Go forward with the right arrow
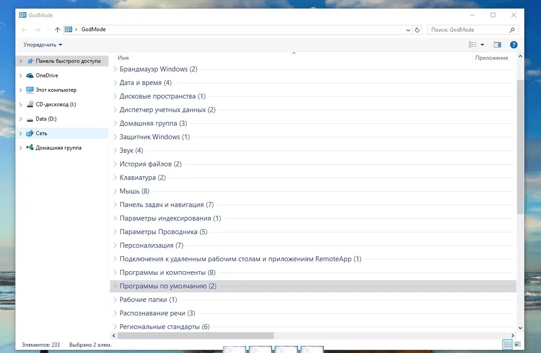Viewport: 541px width, 353px height. [x=37, y=29]
